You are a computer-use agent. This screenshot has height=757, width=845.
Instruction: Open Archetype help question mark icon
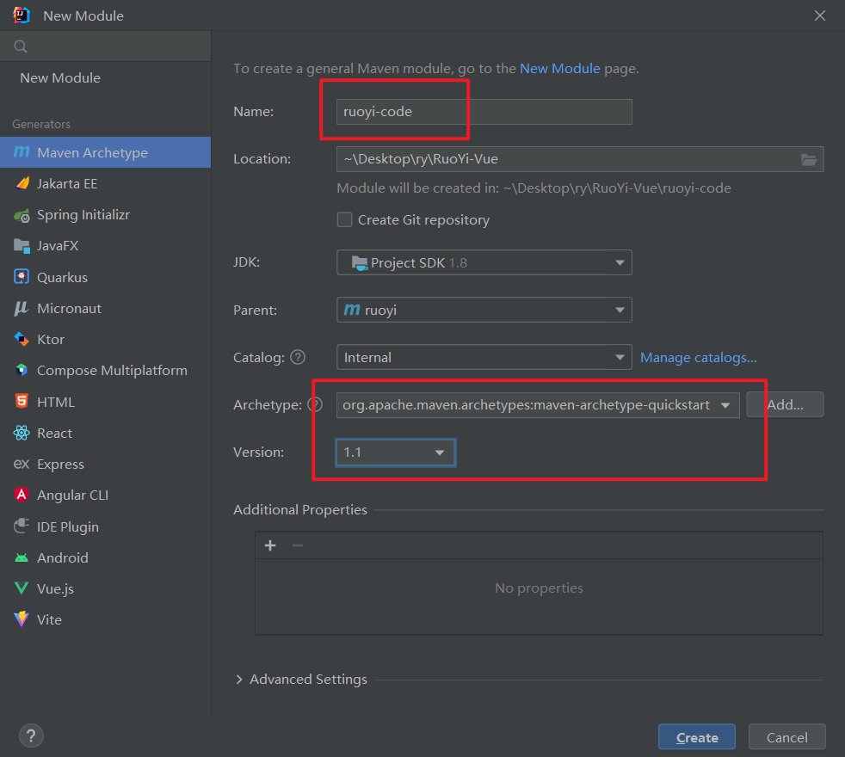[x=315, y=404]
